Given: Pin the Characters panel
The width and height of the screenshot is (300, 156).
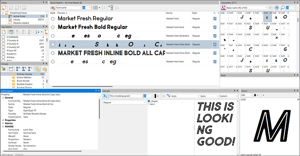Looking at the screenshot, I should point(295,3).
